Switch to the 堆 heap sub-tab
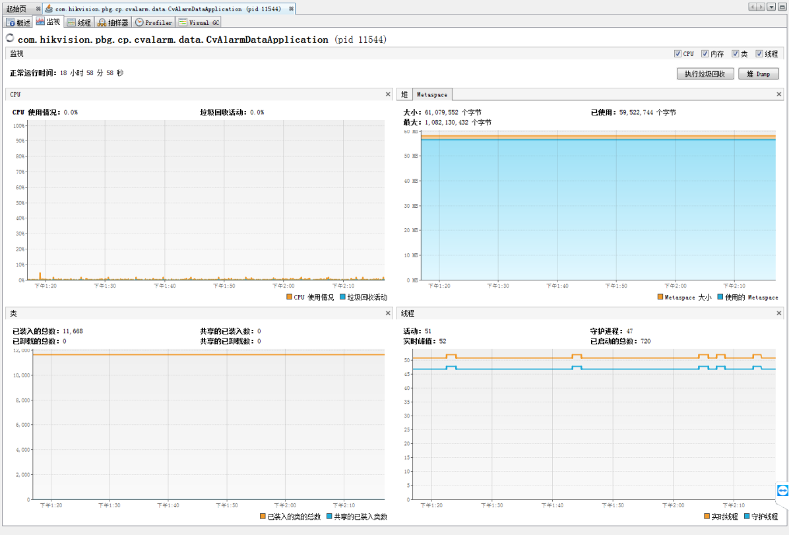 (404, 94)
